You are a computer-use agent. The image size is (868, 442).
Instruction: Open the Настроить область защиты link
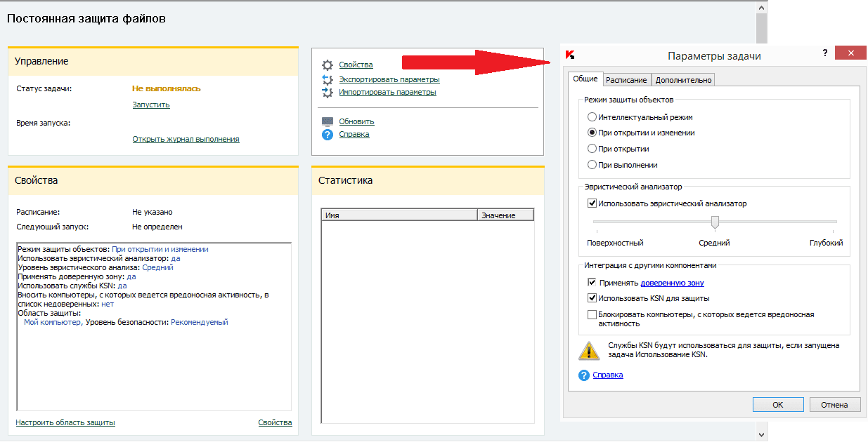(x=65, y=422)
